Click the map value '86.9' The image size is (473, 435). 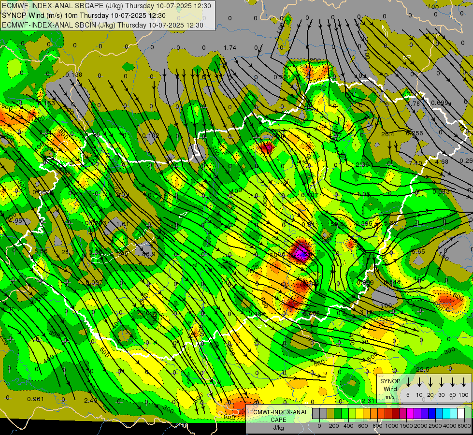pyautogui.click(x=149, y=254)
